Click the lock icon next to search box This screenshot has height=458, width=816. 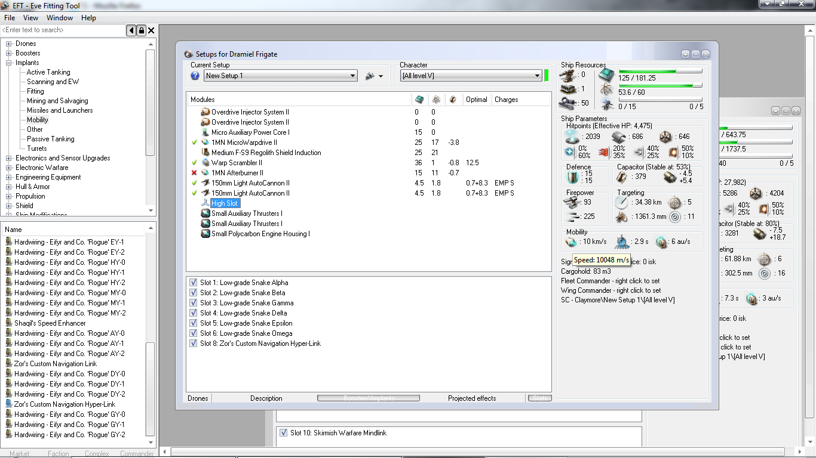(x=141, y=30)
